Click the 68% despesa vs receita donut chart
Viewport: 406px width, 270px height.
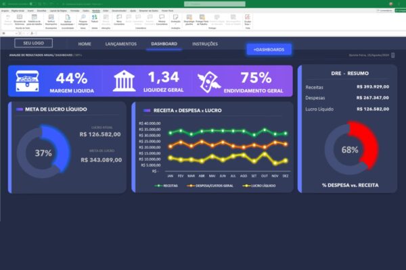pos(351,149)
